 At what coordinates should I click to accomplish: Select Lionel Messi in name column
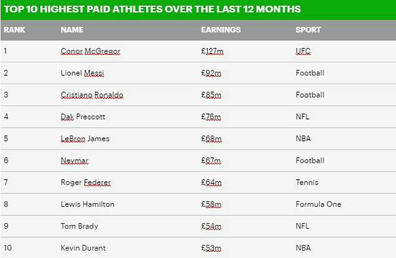[82, 73]
